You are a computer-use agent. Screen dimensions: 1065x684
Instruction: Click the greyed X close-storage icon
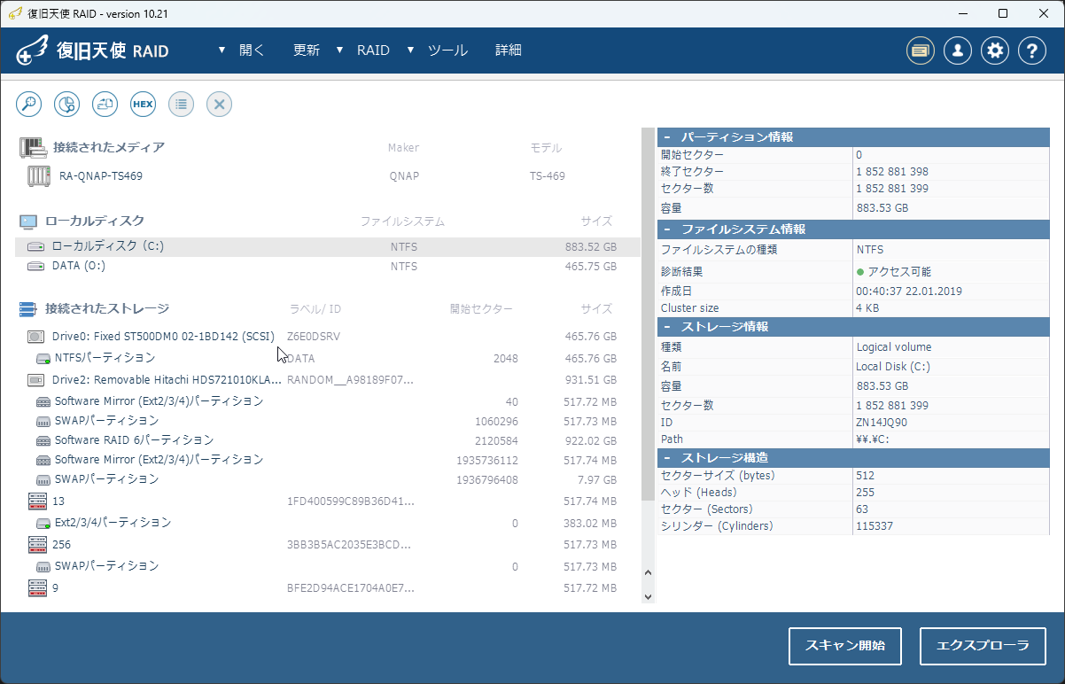click(x=219, y=104)
